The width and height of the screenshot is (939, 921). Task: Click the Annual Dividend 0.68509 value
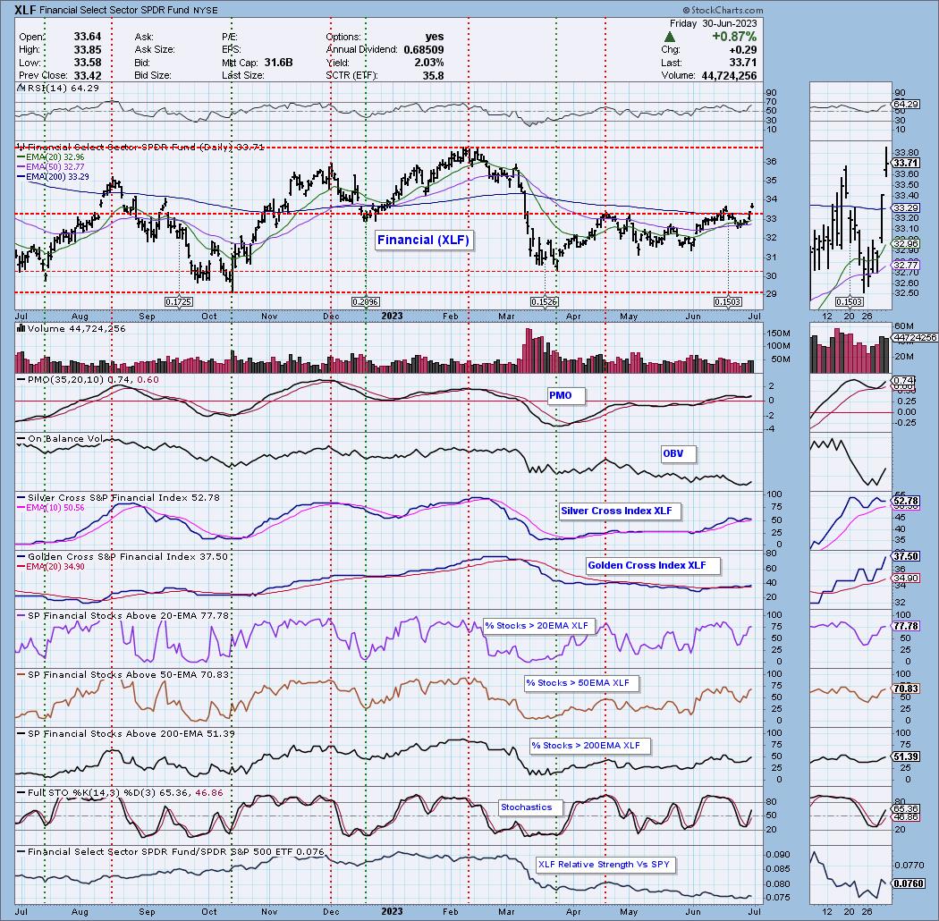(x=423, y=50)
